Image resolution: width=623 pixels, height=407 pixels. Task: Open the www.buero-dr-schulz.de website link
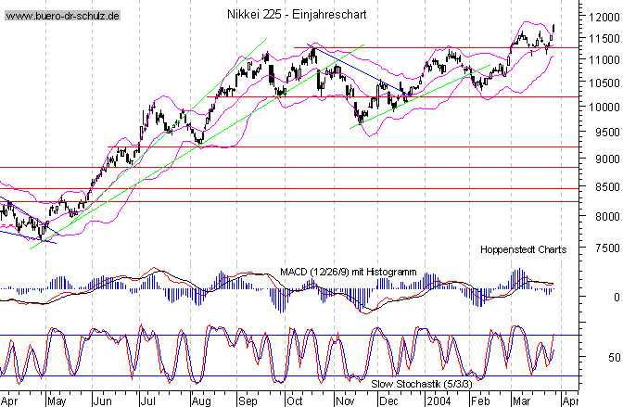[x=62, y=18]
